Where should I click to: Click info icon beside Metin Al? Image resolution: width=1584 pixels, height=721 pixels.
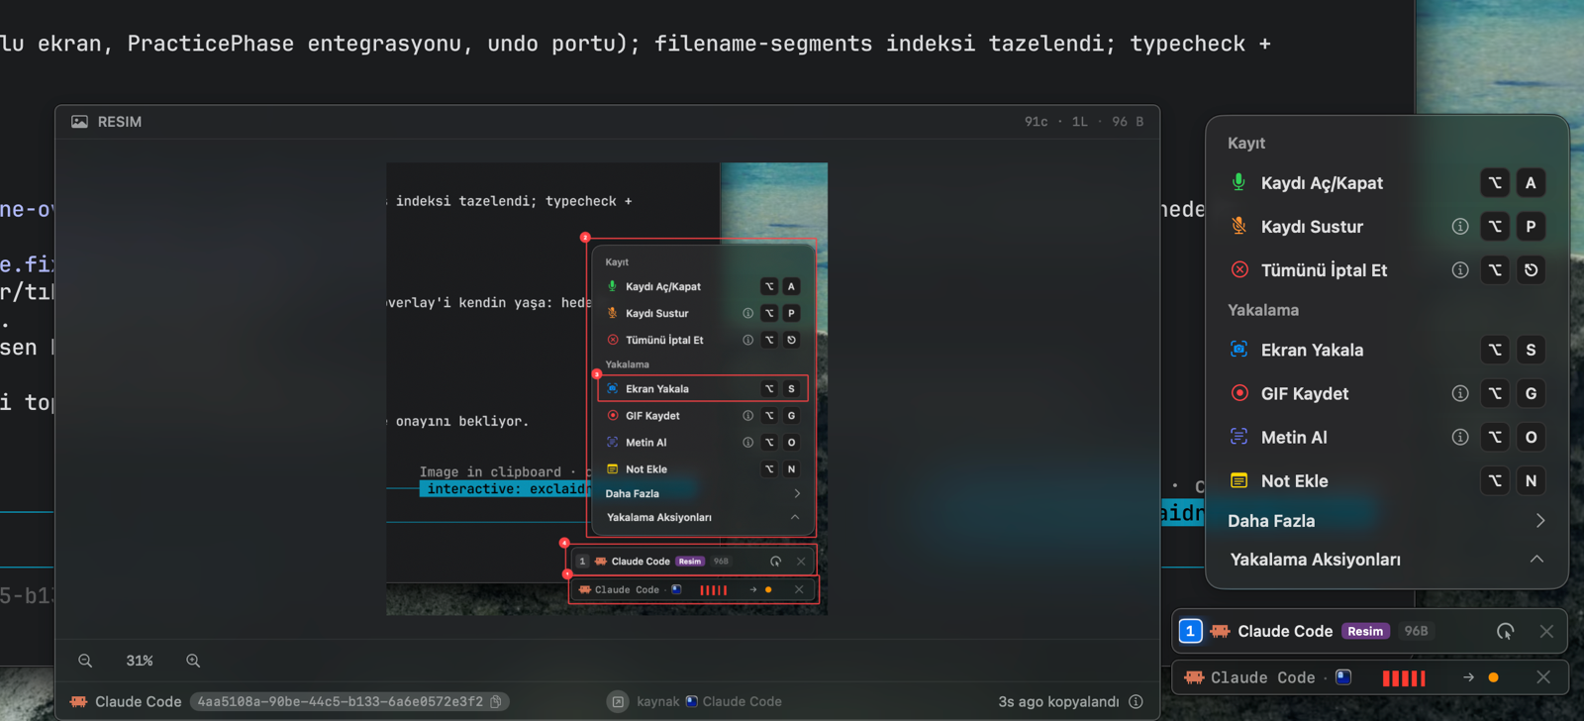pos(1460,437)
